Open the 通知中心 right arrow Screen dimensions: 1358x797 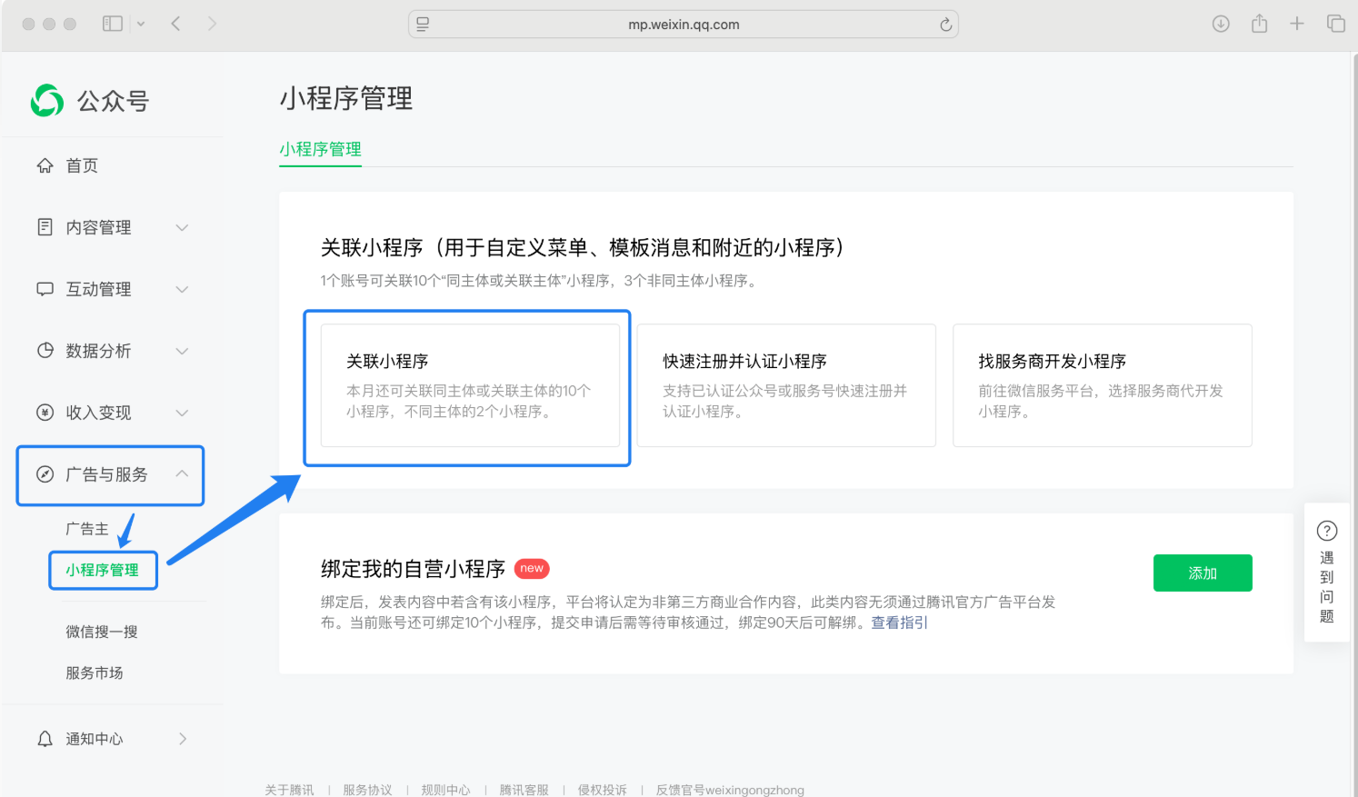[x=183, y=739]
